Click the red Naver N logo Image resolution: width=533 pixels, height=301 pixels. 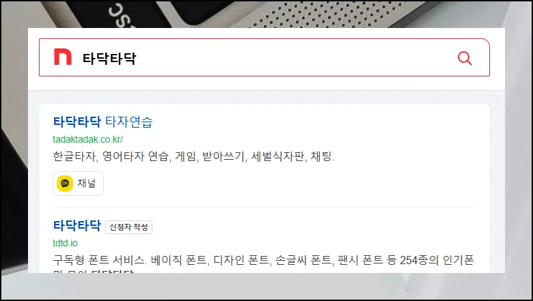click(63, 57)
